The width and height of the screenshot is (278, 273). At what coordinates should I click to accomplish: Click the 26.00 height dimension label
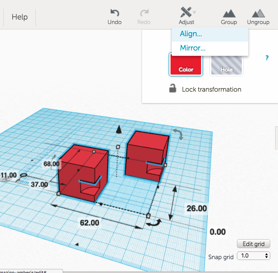click(x=197, y=208)
